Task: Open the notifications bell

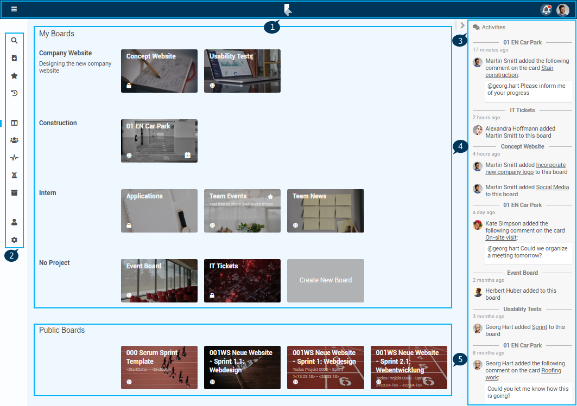Action: tap(546, 10)
